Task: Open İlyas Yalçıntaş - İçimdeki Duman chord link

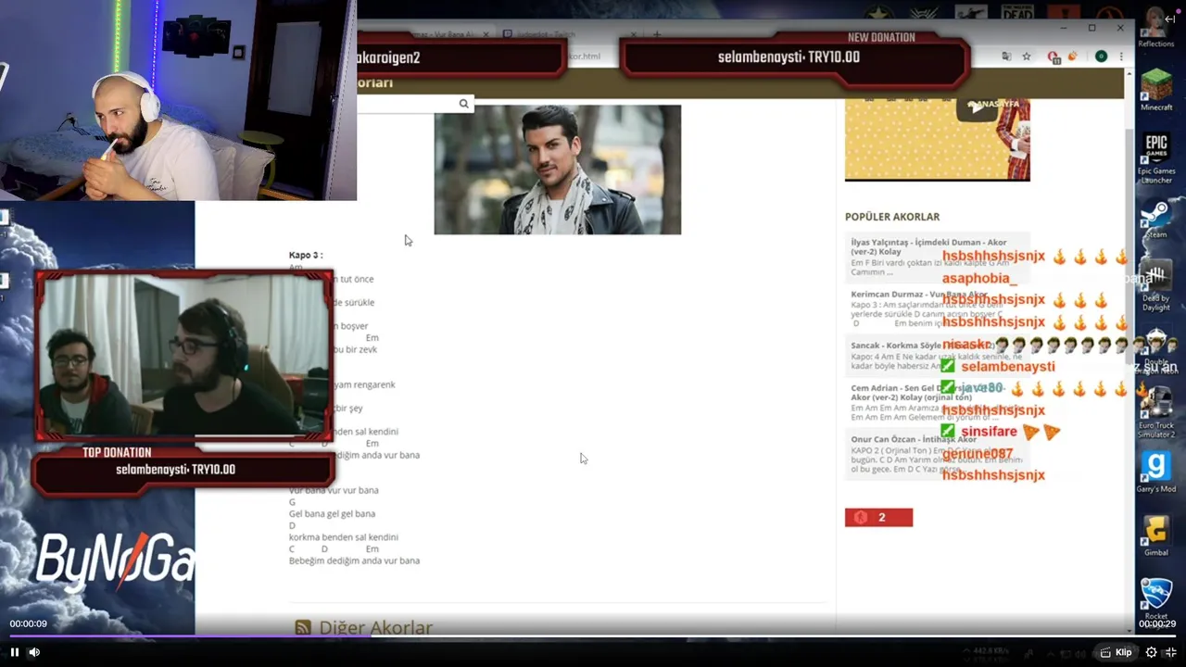Action: tap(928, 247)
